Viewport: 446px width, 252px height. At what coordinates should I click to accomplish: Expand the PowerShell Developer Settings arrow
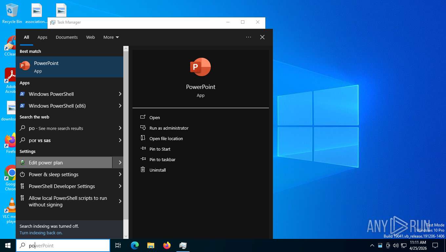click(x=120, y=186)
